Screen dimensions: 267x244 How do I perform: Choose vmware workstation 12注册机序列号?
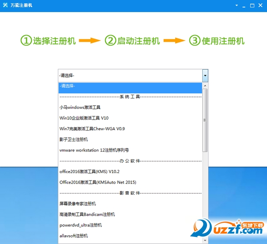click(x=130, y=150)
